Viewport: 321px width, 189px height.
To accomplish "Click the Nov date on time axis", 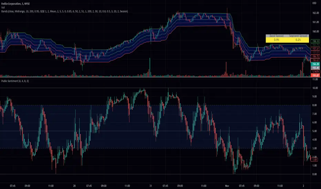I will 227,186.
